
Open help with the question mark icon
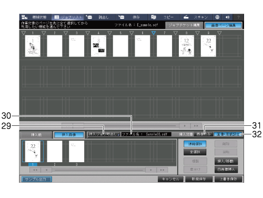(238, 17)
